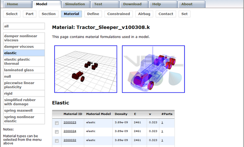Open the Part submenu
This screenshot has height=147, width=244.
tap(30, 14)
